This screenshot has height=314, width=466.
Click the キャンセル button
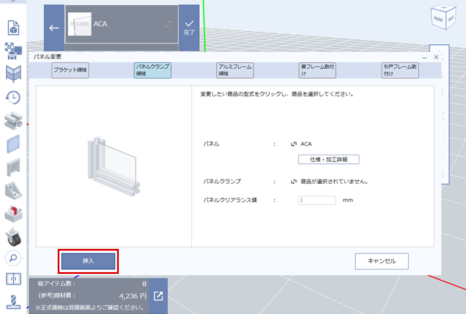click(382, 261)
